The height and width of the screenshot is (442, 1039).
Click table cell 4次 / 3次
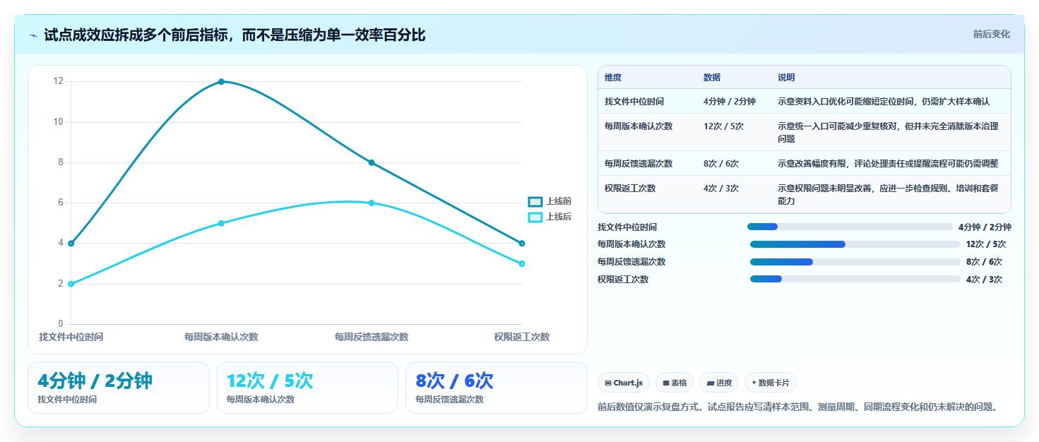pos(721,188)
